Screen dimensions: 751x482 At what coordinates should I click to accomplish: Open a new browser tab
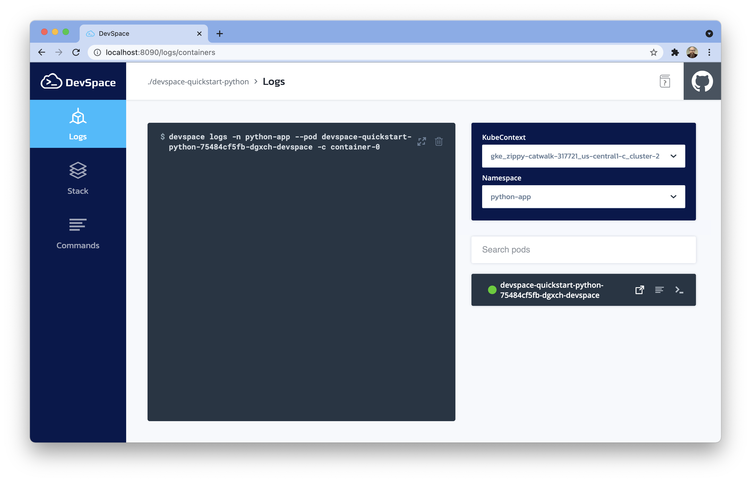point(220,33)
